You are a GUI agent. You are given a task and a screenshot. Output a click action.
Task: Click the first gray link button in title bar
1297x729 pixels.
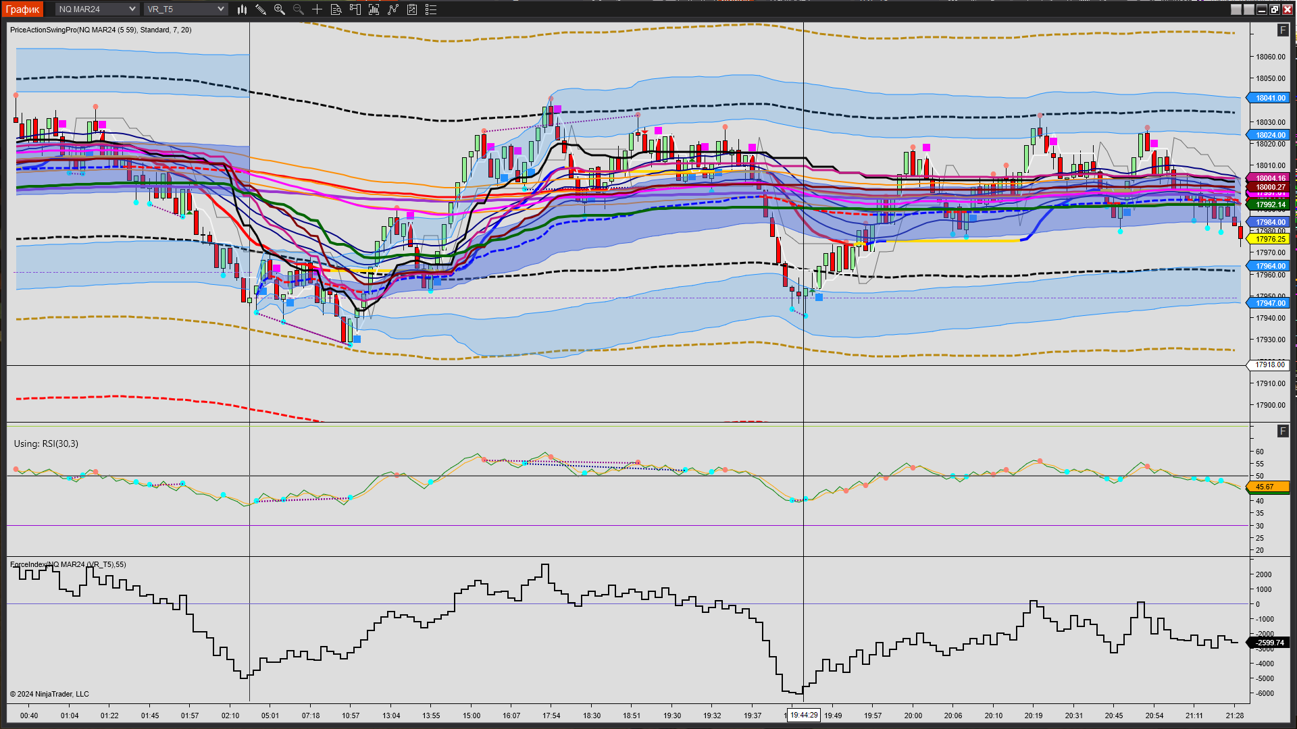pyautogui.click(x=1236, y=9)
